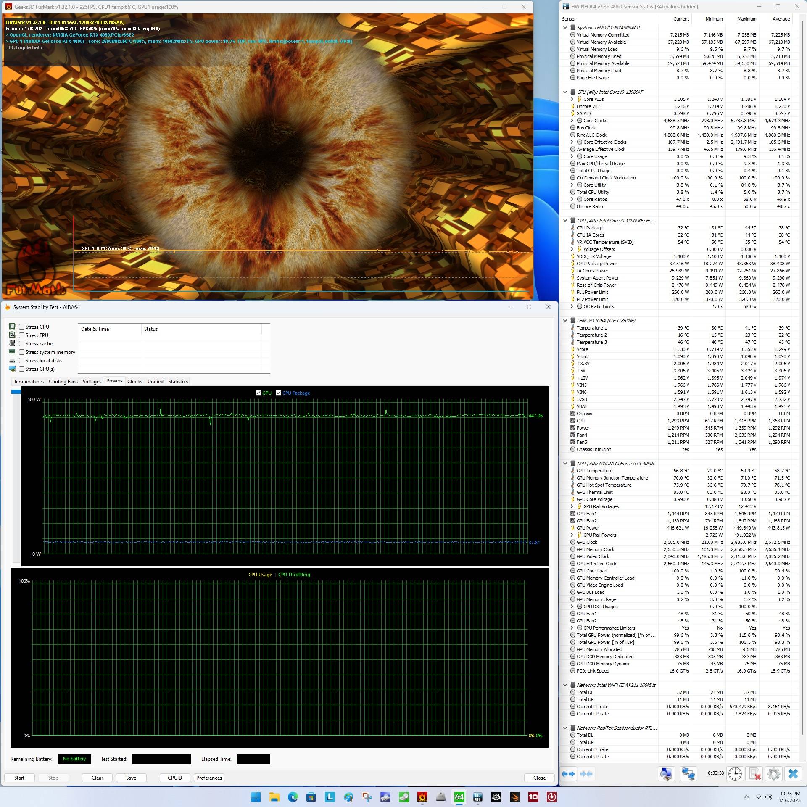Open FurMark from the taskbar
This screenshot has width=807, height=807.
422,796
